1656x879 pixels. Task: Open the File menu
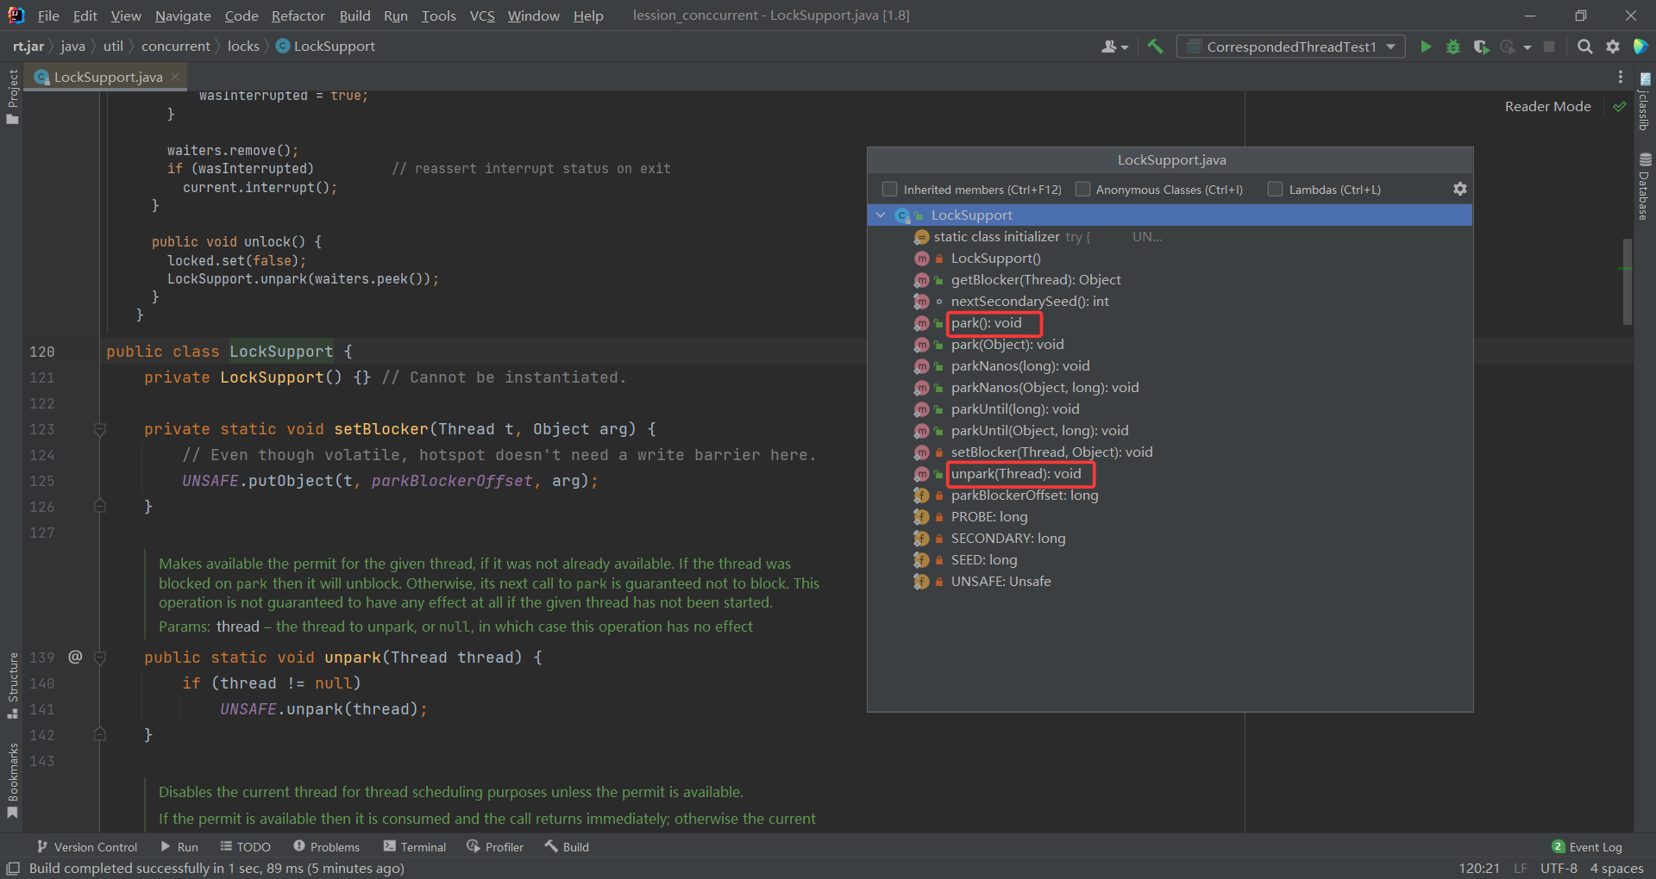tap(48, 16)
